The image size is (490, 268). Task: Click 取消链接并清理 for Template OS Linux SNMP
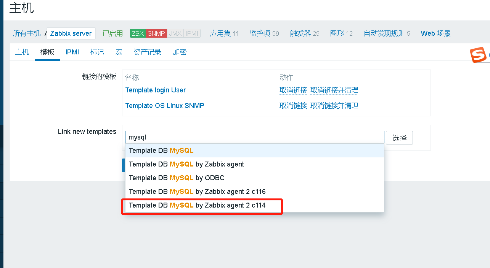334,106
